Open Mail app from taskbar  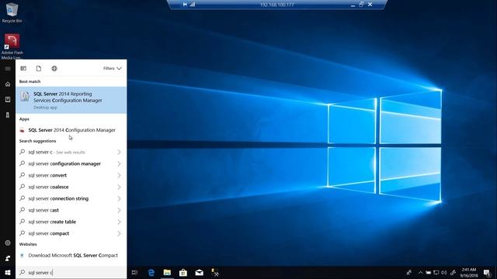[199, 272]
